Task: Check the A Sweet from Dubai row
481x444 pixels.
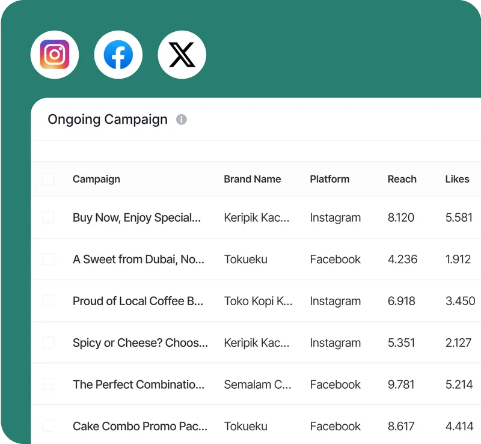Action: point(49,259)
